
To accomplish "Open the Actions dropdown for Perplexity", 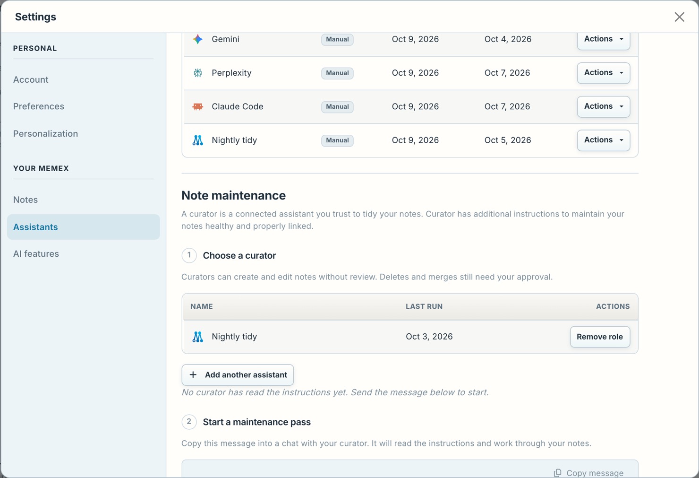I will [604, 73].
